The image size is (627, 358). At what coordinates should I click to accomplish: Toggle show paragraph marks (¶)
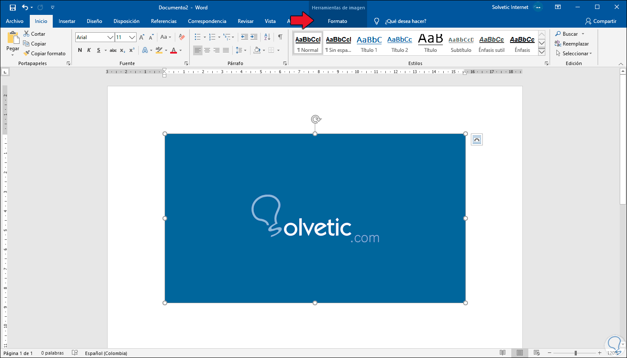pyautogui.click(x=280, y=37)
